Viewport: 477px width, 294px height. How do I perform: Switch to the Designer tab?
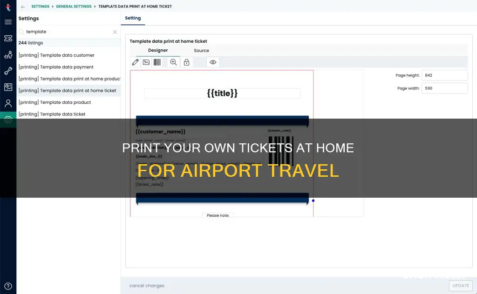tap(158, 50)
